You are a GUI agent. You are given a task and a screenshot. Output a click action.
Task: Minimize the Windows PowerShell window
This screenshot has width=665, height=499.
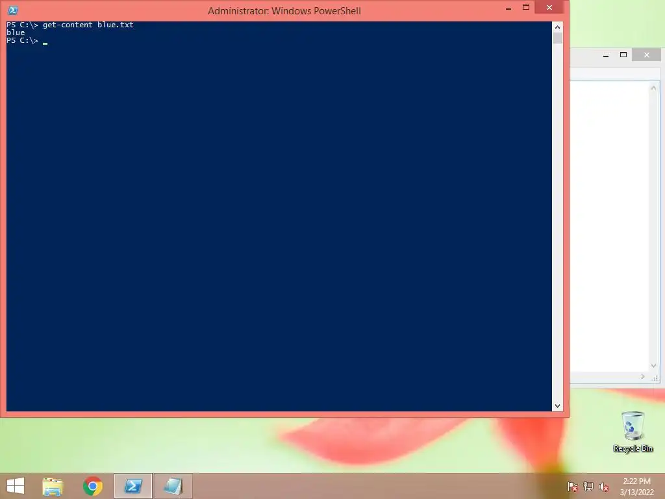coord(508,8)
